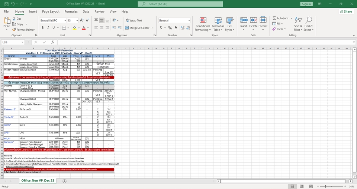Click the Save icon in title bar

click(6, 4)
